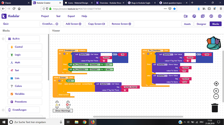224x125 pixels.
Task: Toggle the Show Warnings button
Action: point(63,111)
